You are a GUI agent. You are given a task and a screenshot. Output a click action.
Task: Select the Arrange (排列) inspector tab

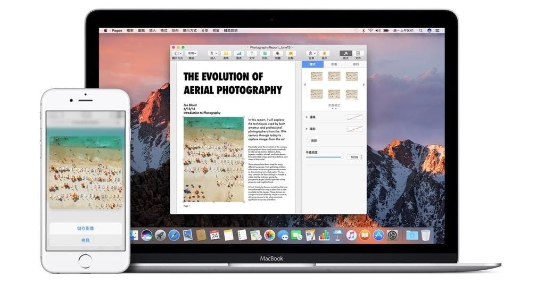(356, 64)
